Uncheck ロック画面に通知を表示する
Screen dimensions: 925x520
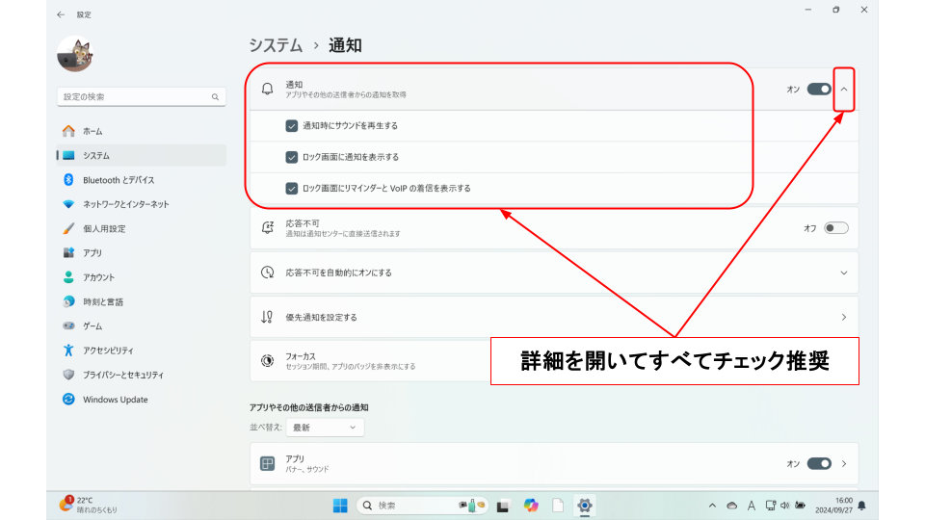click(x=291, y=157)
